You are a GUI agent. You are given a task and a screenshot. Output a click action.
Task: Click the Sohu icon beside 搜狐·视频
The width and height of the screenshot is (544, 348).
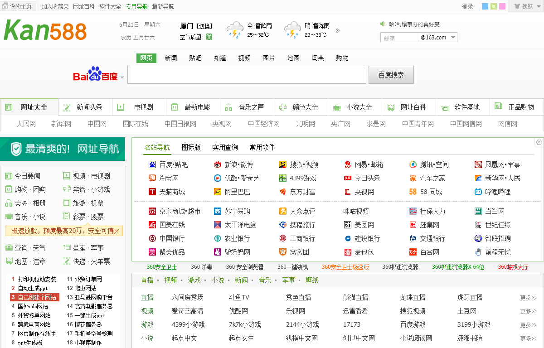tap(283, 164)
